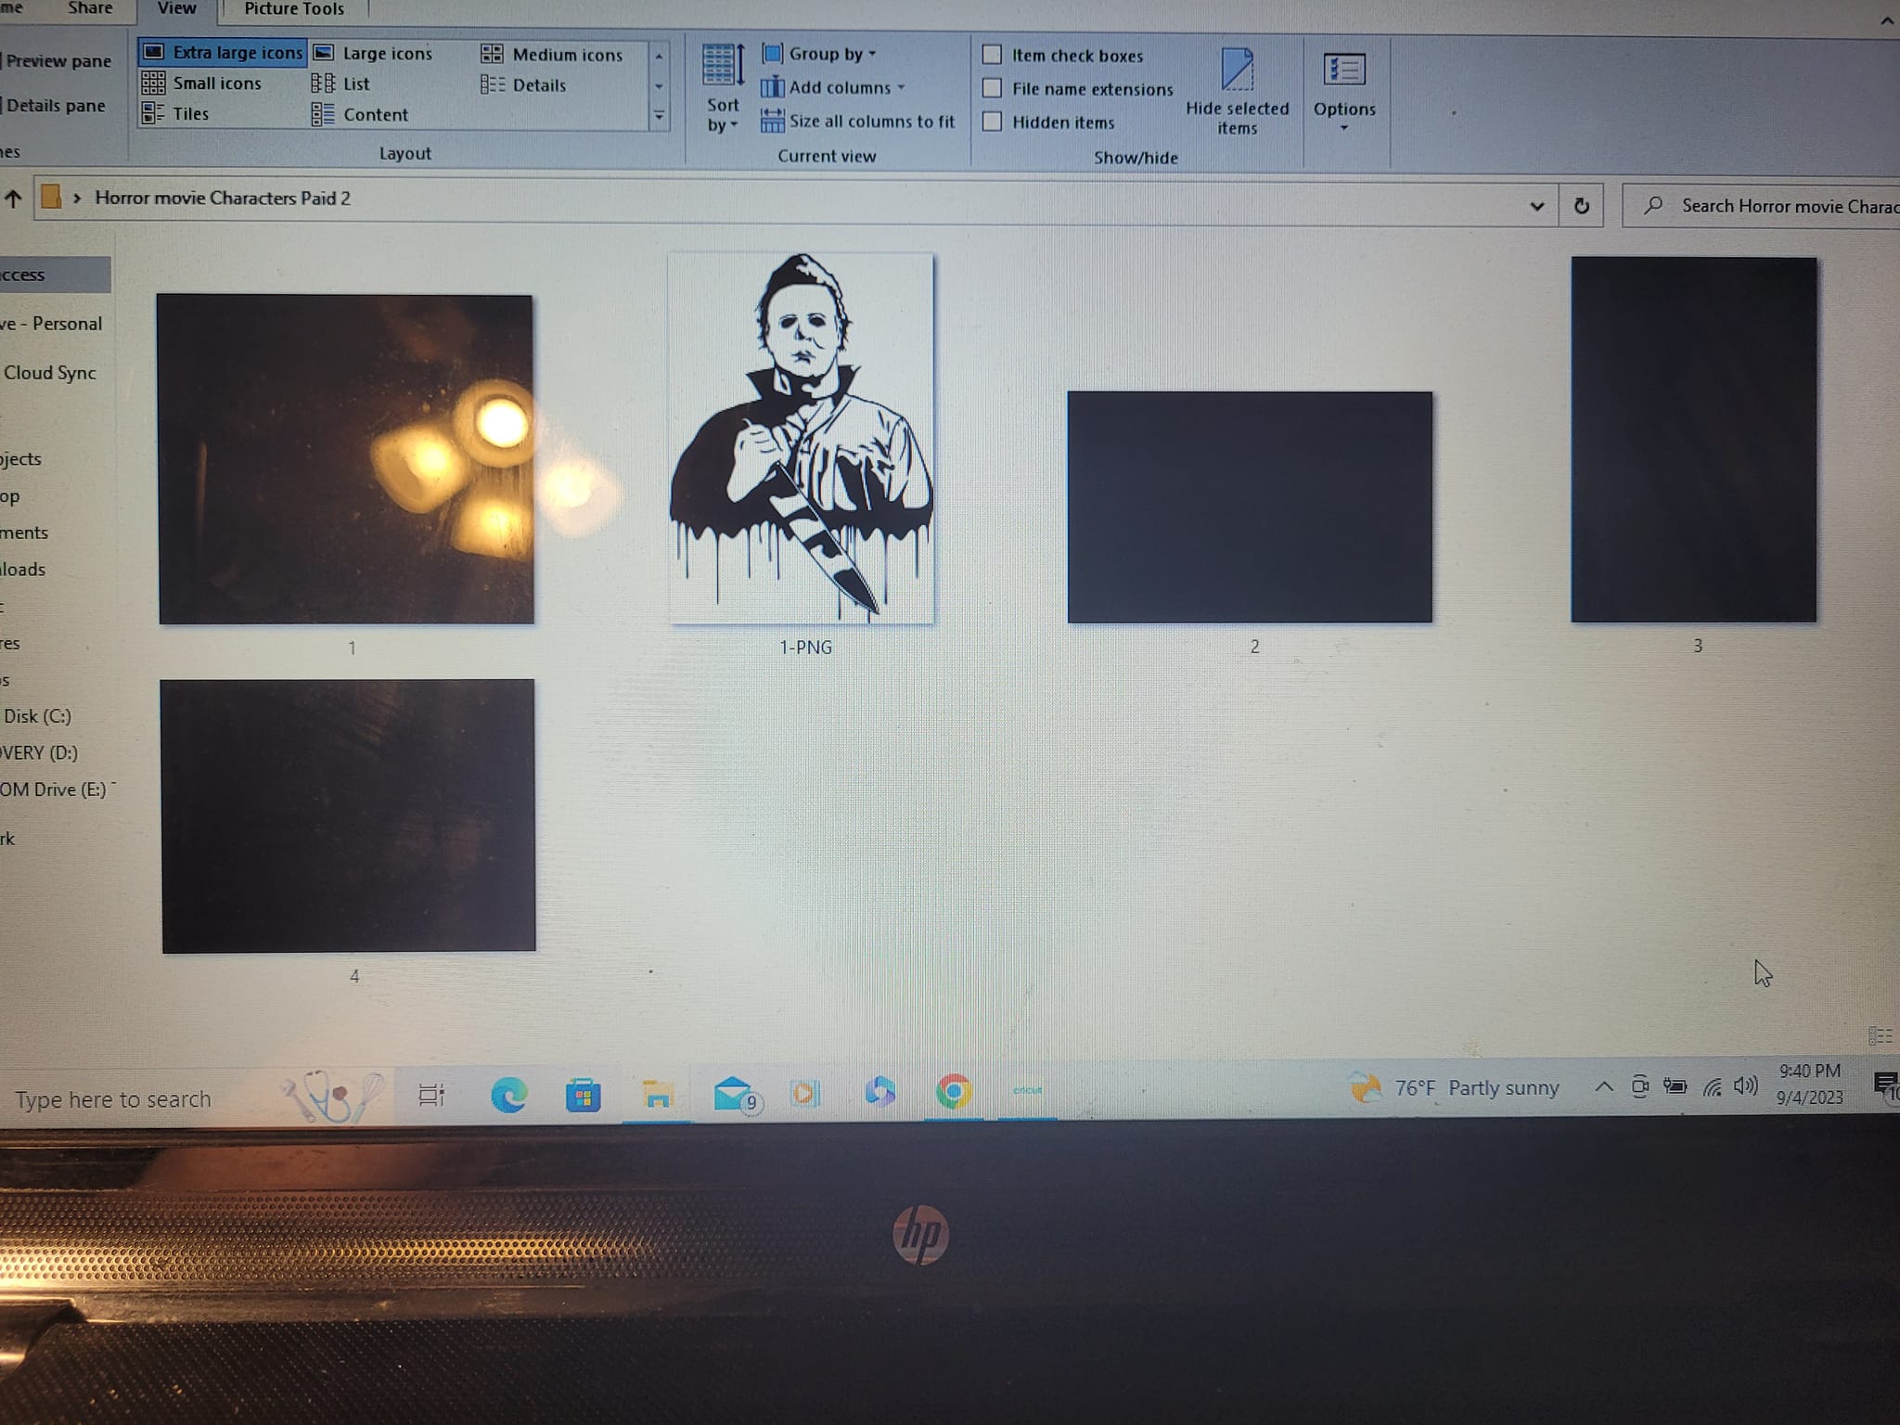Open the Sort by menu
Viewport: 1900px width, 1425px height.
723,89
